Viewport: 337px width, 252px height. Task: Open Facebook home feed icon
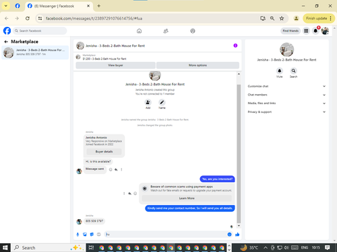139,31
